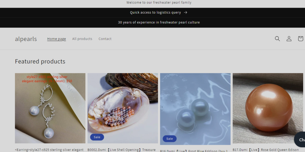Click the arrow next to logistics query
Image resolution: width=305 pixels, height=152 pixels.
pyautogui.click(x=186, y=12)
